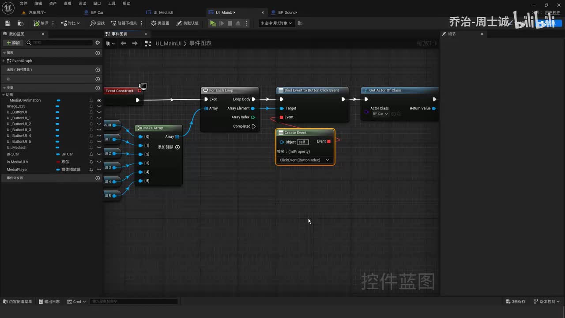Add a new graph in 图表 section
Image resolution: width=565 pixels, height=318 pixels.
click(98, 53)
